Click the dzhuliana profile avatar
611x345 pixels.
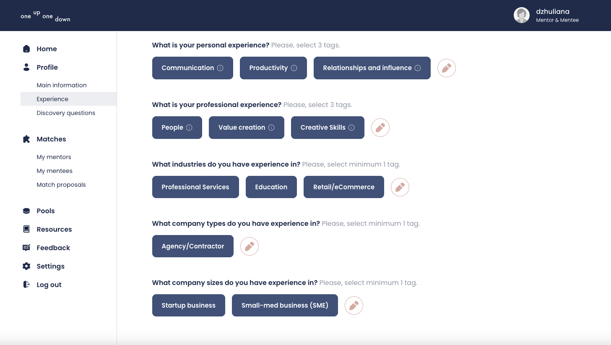pos(522,16)
